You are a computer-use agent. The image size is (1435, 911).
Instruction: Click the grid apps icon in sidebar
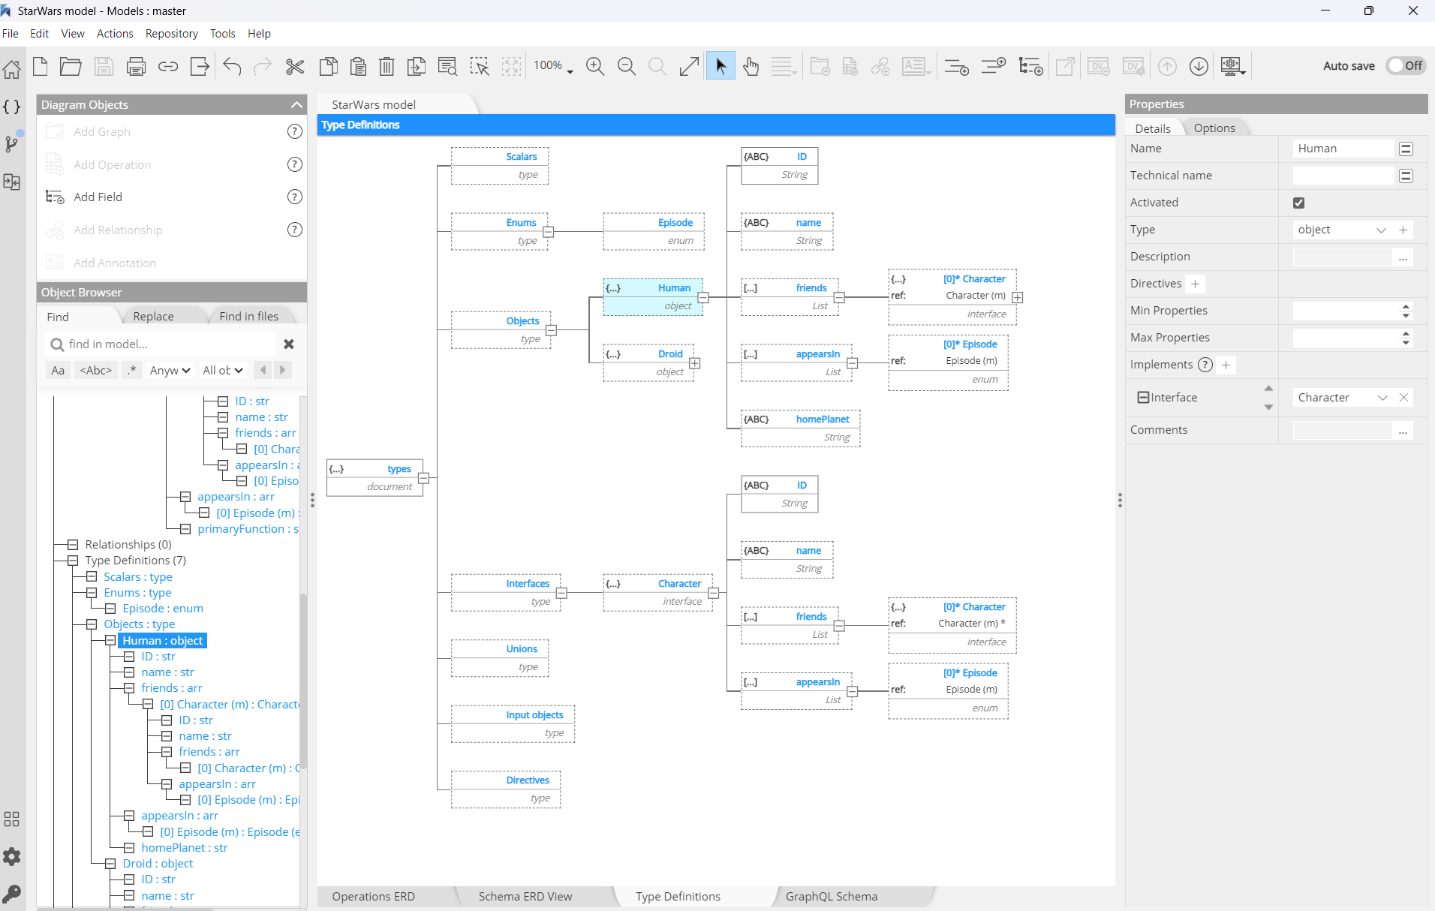tap(11, 819)
